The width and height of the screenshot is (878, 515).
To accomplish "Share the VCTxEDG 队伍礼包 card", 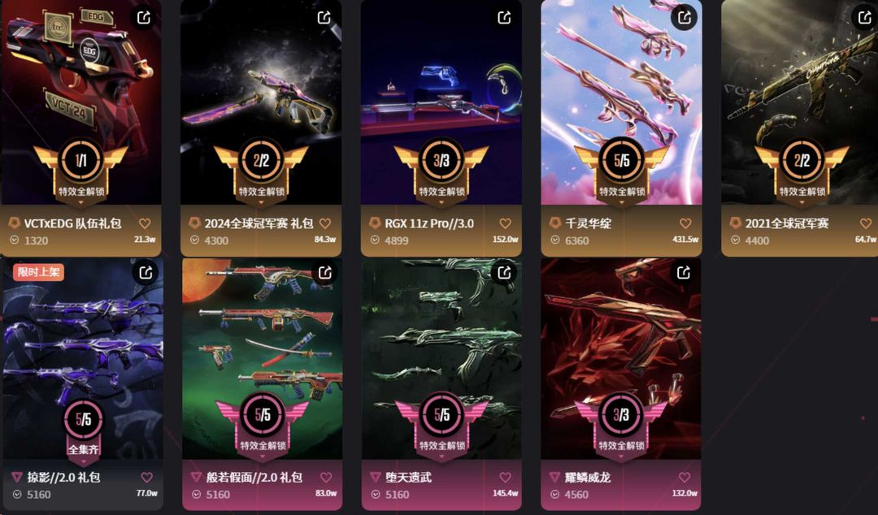I will tap(144, 17).
